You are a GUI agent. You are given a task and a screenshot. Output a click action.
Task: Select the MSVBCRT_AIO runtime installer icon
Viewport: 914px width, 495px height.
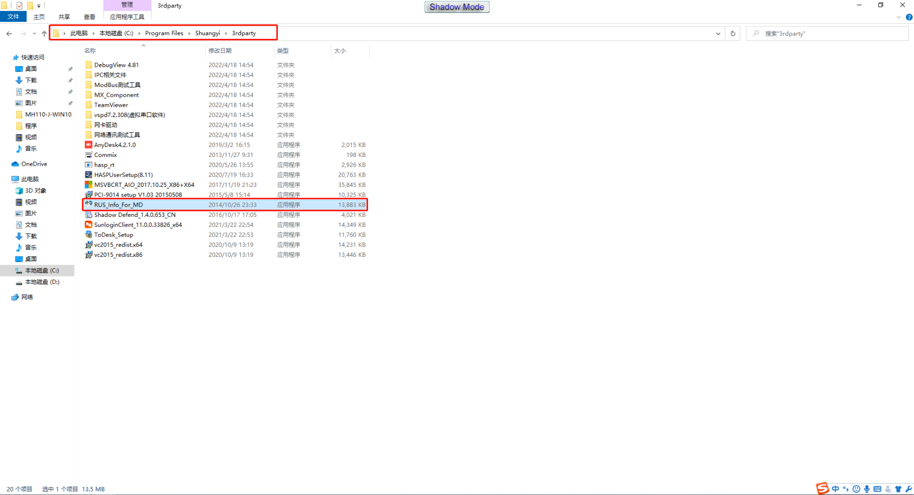click(89, 185)
